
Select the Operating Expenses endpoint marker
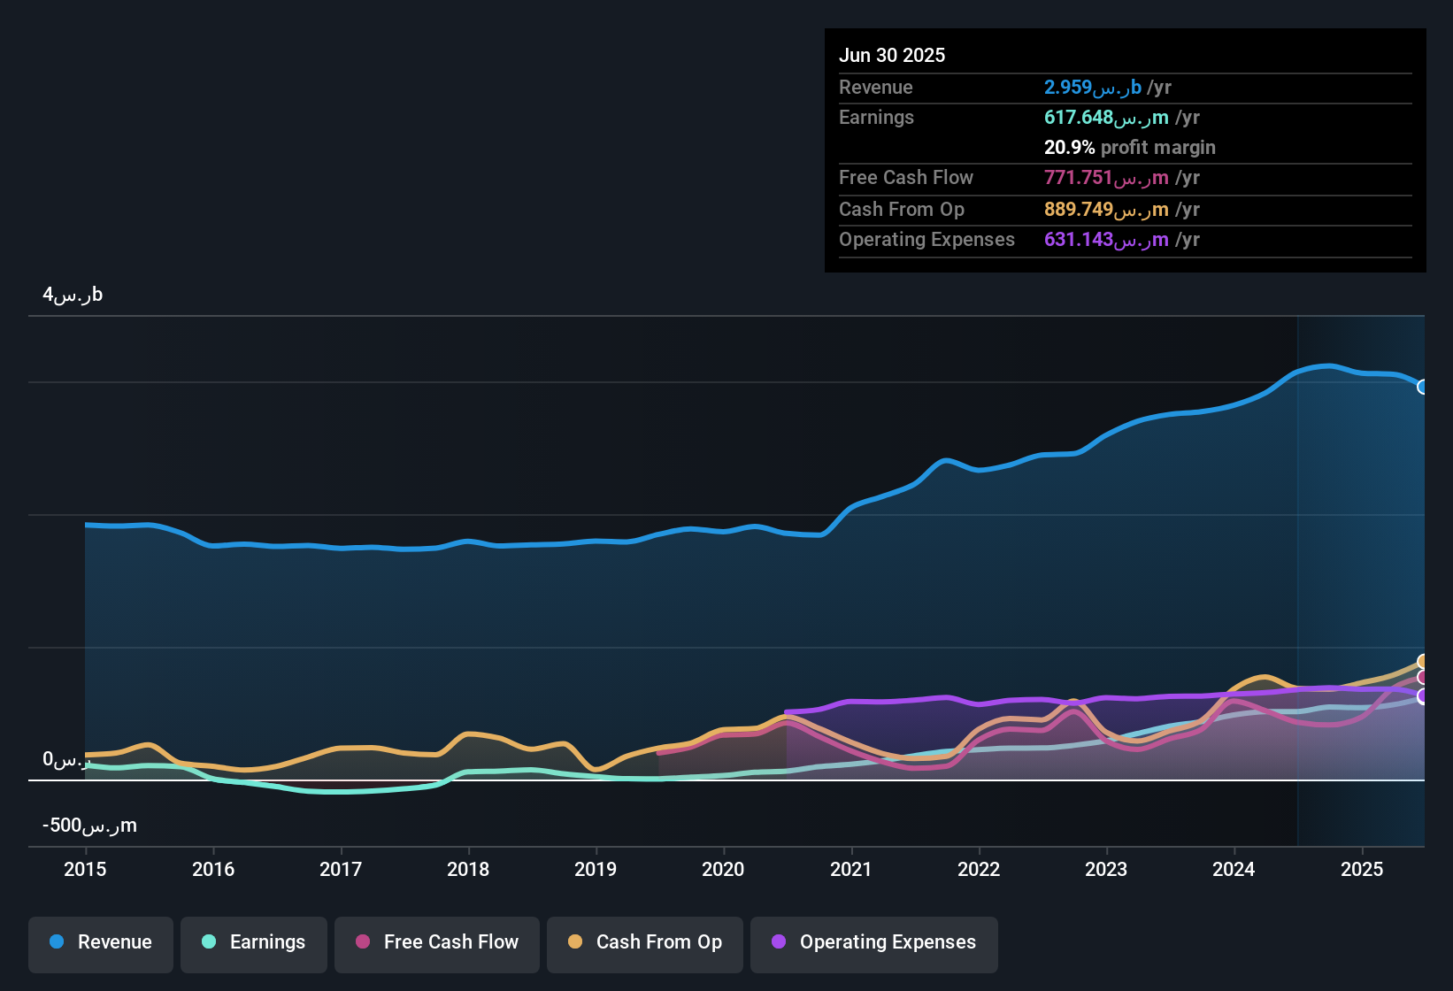point(1423,696)
